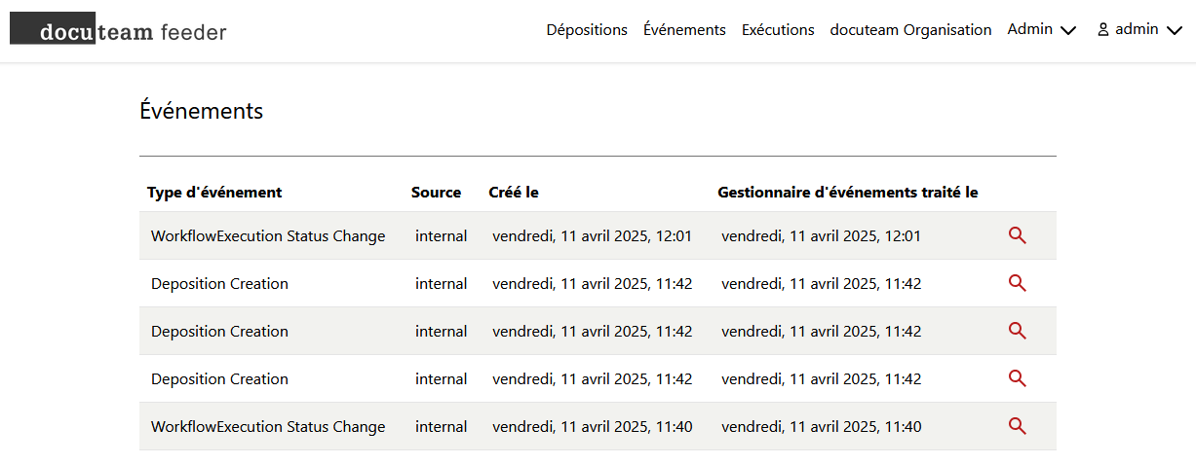View the third Deposition Creation event details
Screen dimensions: 1196x464
point(1017,378)
